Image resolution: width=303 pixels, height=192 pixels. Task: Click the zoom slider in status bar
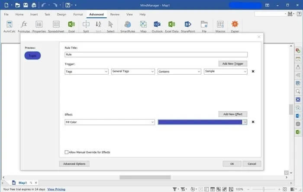pos(264,189)
